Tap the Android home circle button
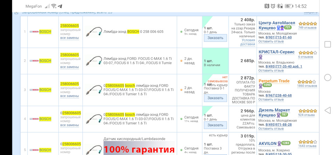 [328, 77]
